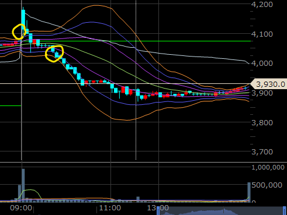Click the overview mini chart navigator area

(221, 211)
